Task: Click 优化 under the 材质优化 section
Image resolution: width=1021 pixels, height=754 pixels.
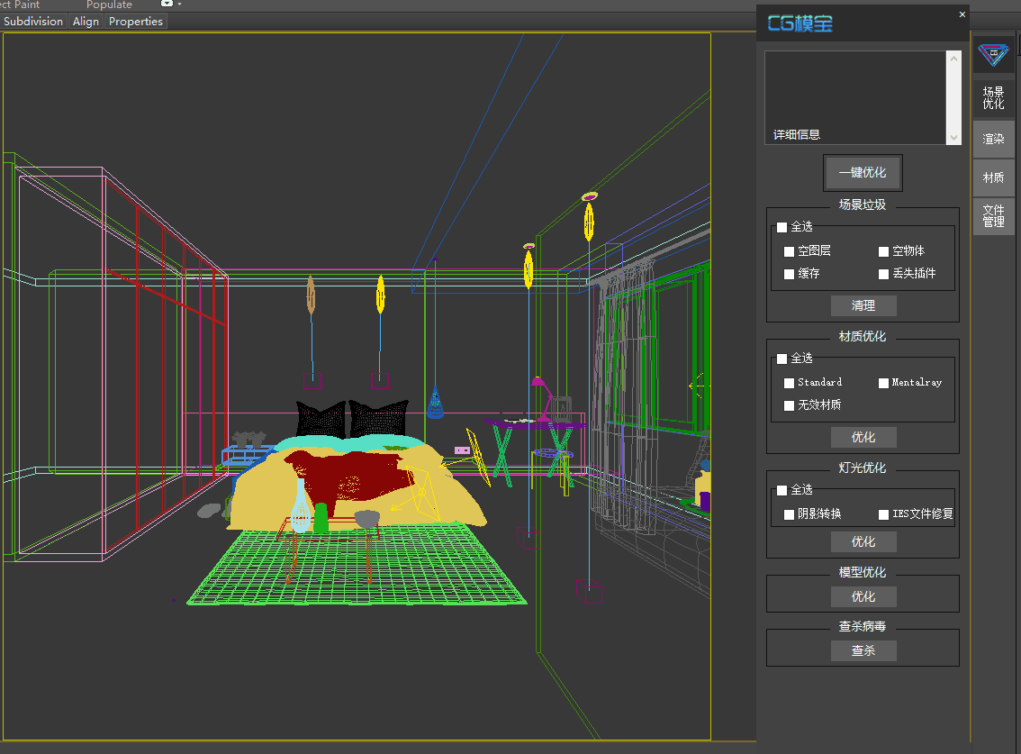Action: (x=863, y=437)
